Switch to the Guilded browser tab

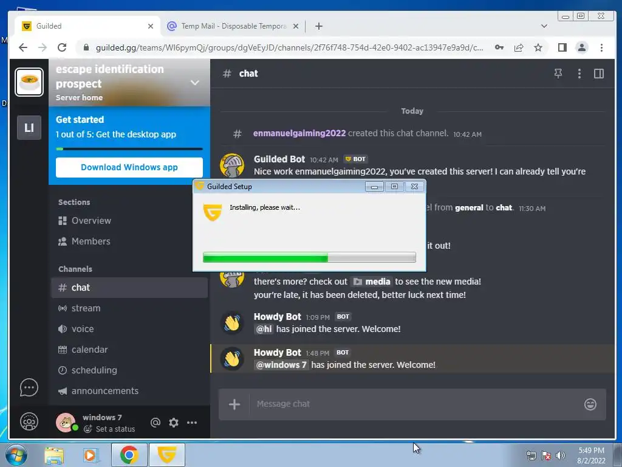click(x=87, y=26)
